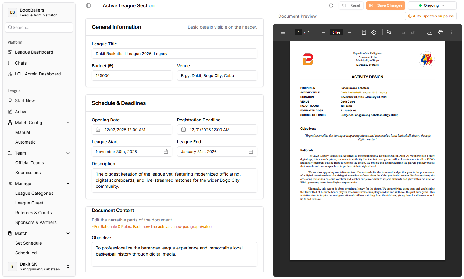Click the info icon beside Reset

[331, 5]
